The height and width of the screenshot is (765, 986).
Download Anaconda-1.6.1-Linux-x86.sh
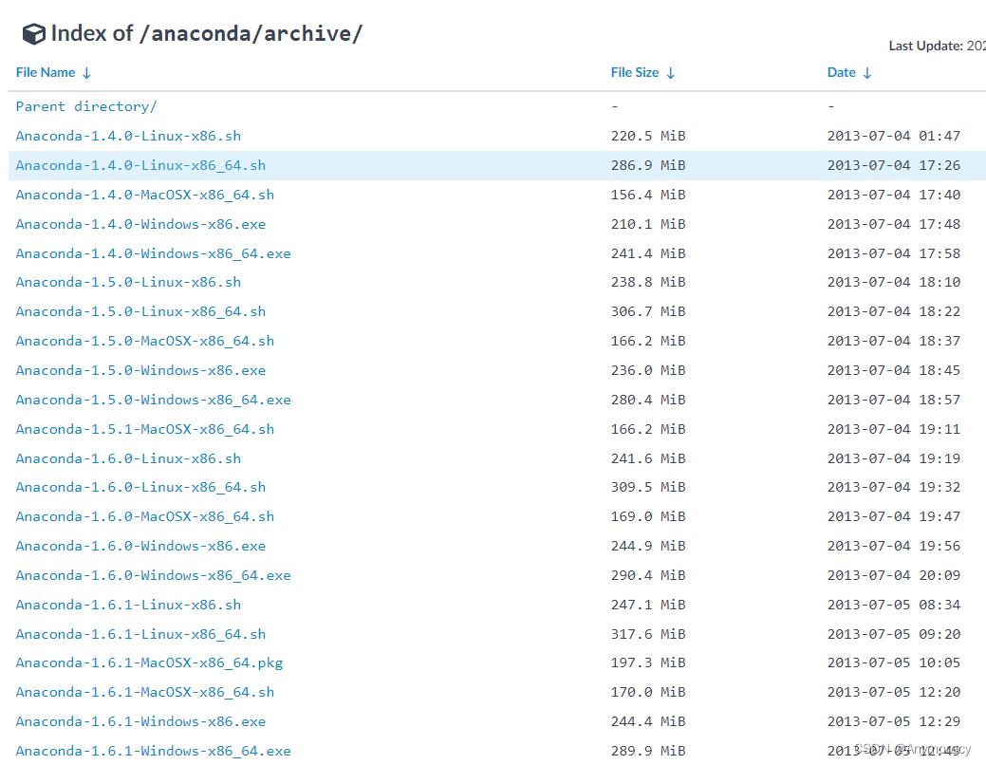tap(128, 605)
